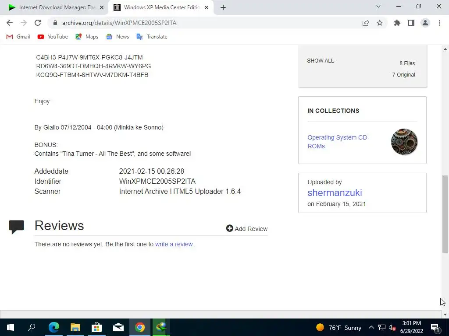The image size is (449, 336).
Task: Open the notification center icon
Action: click(435, 327)
